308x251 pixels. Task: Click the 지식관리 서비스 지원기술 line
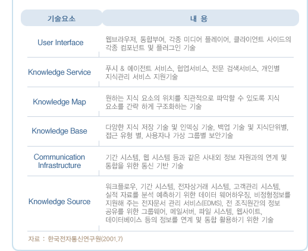click(142, 77)
